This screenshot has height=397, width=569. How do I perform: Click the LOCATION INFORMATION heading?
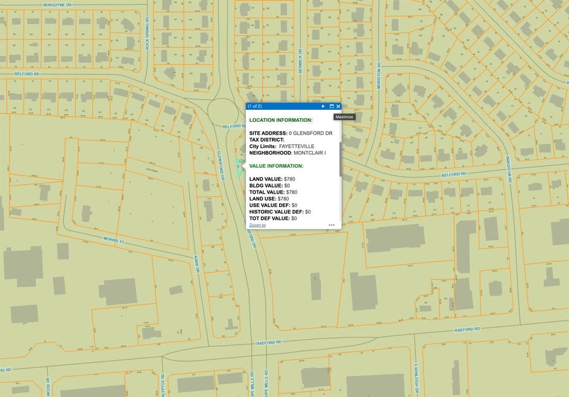coord(281,120)
